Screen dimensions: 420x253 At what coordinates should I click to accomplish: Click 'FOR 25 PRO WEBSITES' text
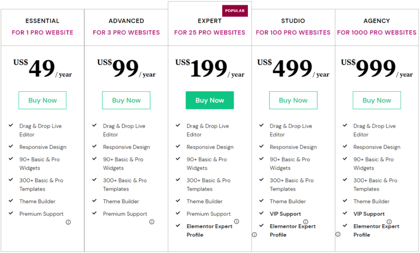(209, 33)
